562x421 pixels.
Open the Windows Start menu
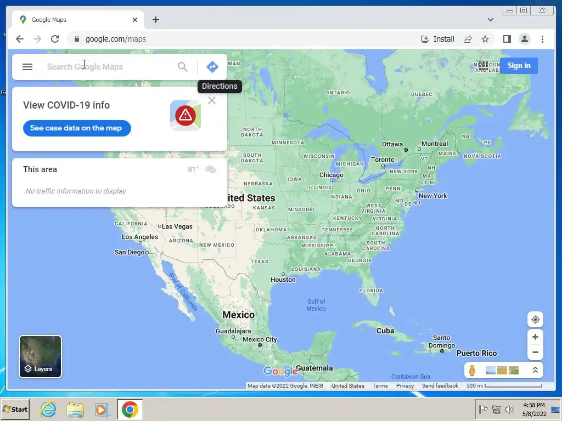[15, 409]
